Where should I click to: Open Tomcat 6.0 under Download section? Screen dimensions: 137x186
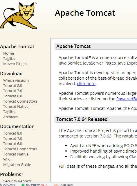[x=12, y=96]
